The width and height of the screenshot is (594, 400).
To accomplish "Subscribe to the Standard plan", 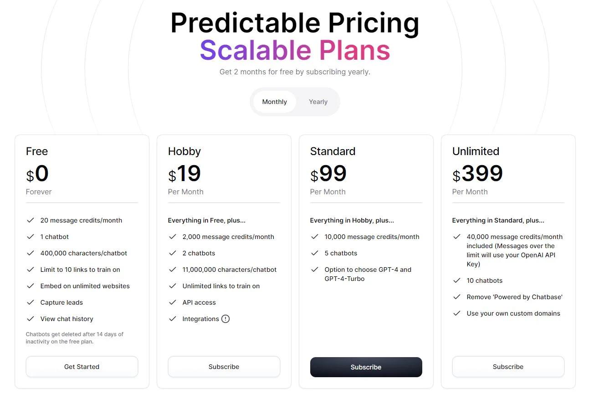I will (366, 367).
